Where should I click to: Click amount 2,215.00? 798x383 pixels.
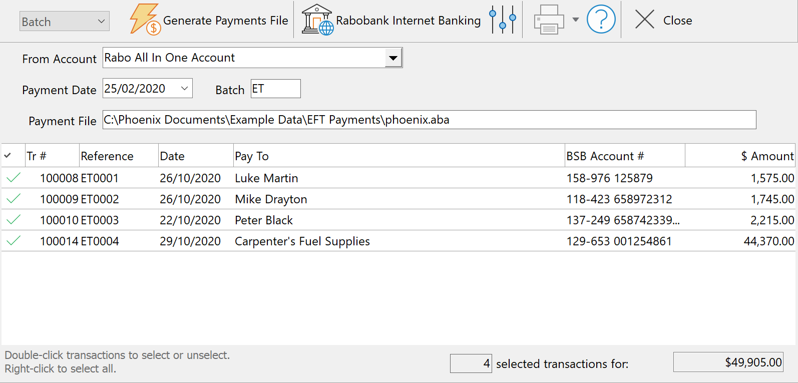(x=772, y=220)
